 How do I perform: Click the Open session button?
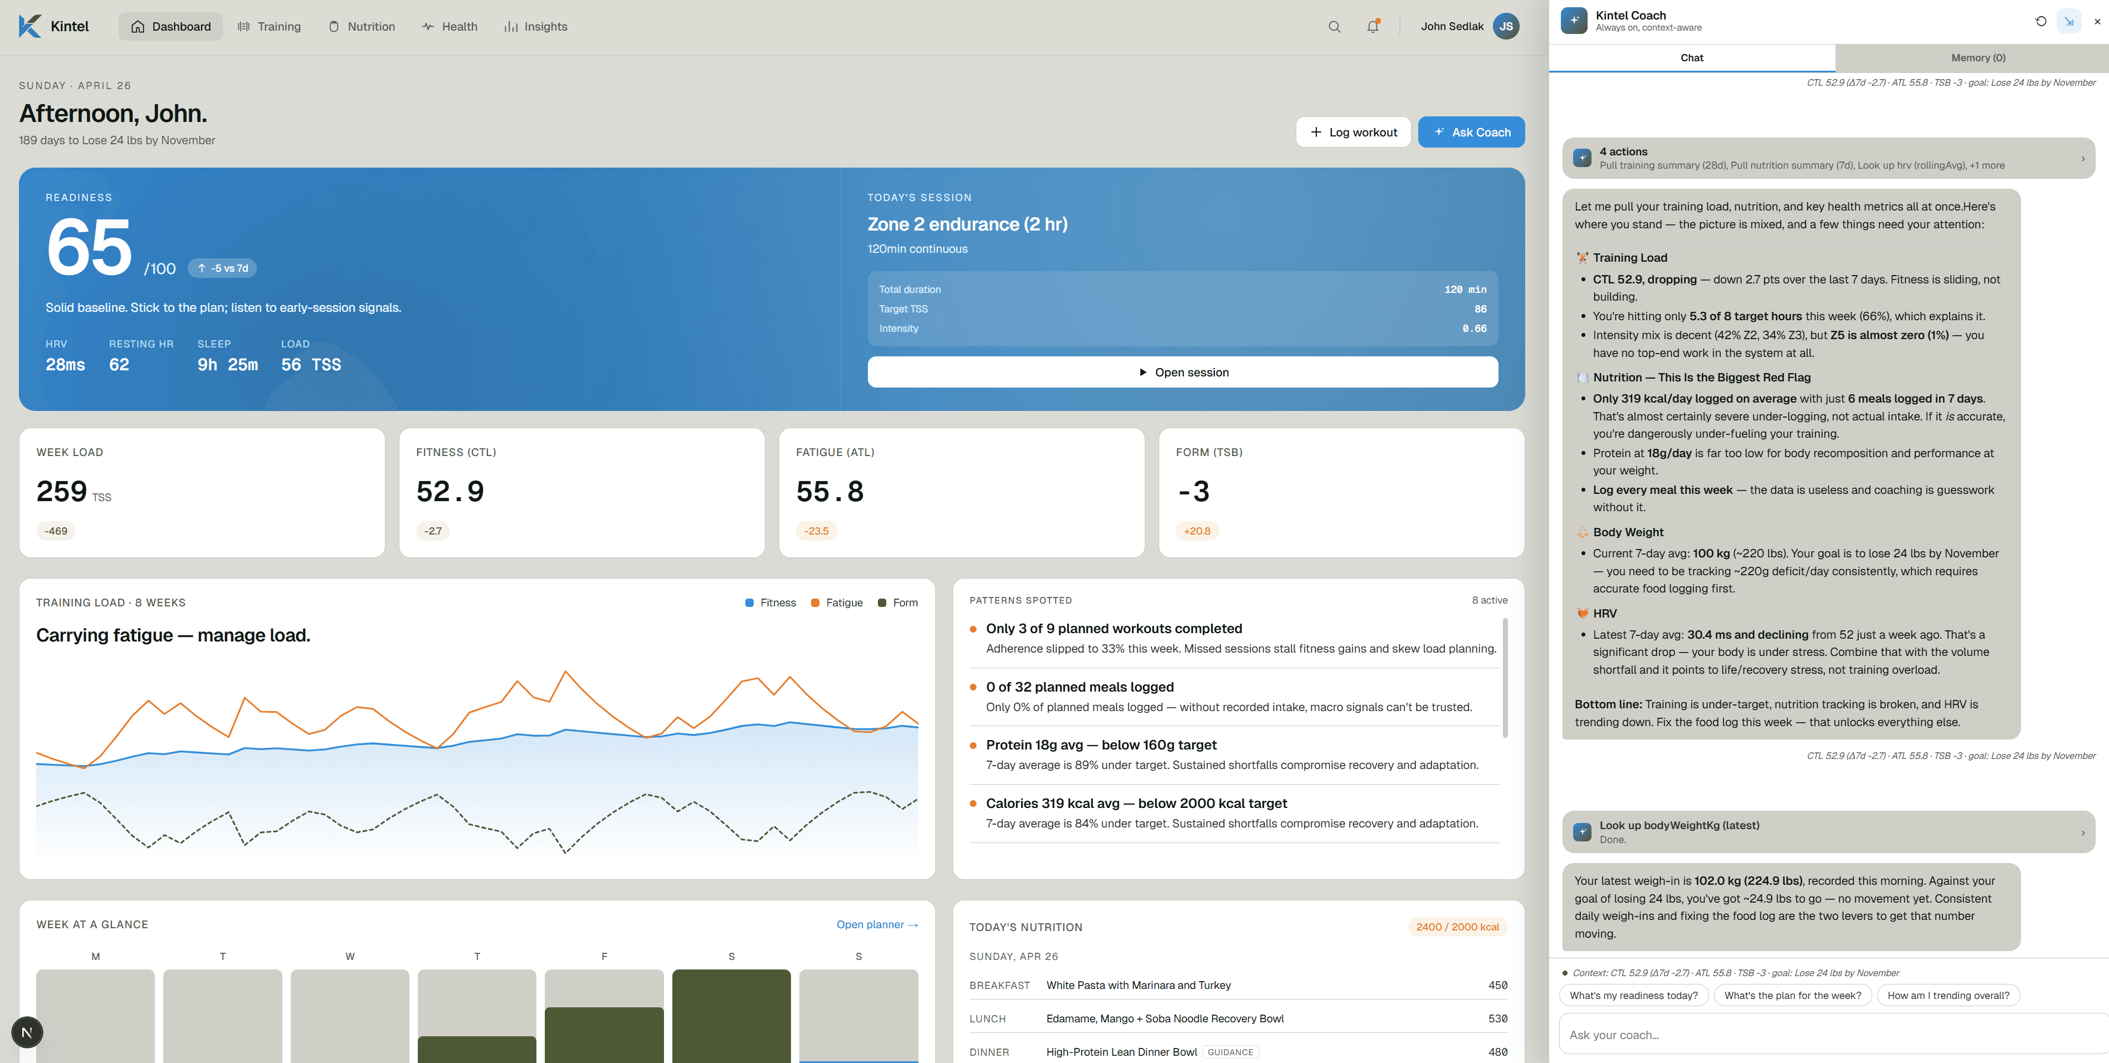[x=1182, y=373]
